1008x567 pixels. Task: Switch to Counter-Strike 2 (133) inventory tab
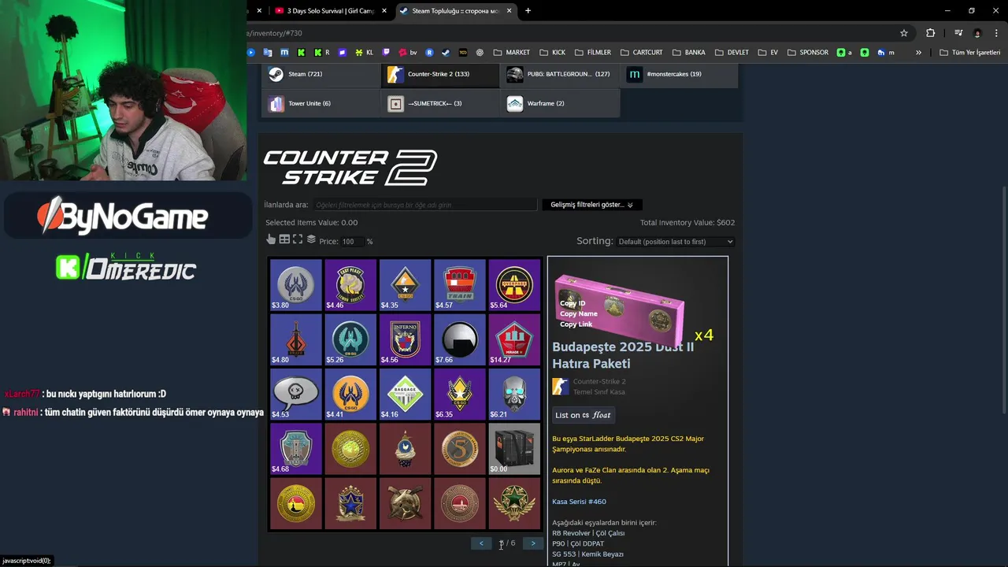pos(440,74)
